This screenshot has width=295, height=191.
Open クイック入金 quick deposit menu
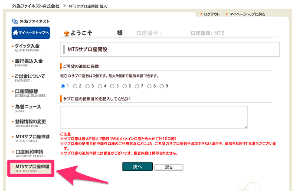click(x=27, y=48)
